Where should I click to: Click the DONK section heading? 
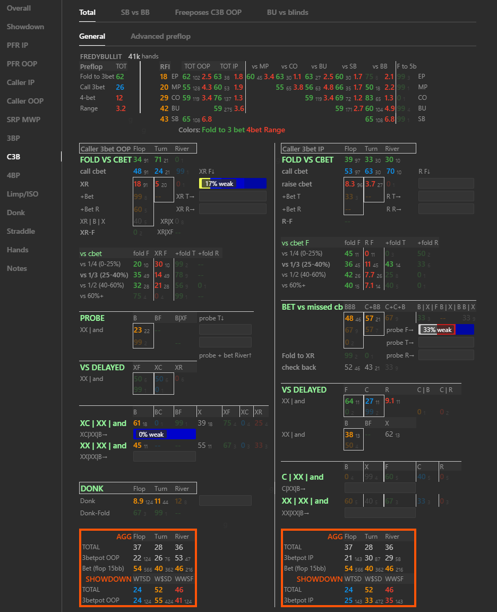tap(92, 489)
